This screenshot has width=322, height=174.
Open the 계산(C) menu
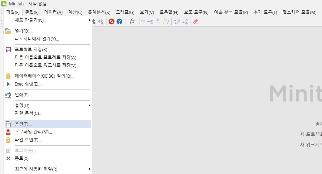click(x=75, y=12)
